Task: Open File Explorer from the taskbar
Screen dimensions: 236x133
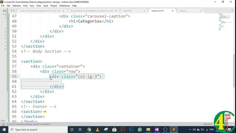Action: (148, 130)
